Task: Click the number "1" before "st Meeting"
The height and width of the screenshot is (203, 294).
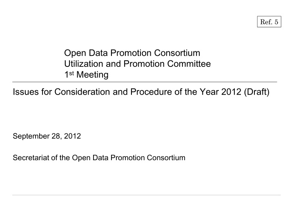Action: [x=67, y=75]
